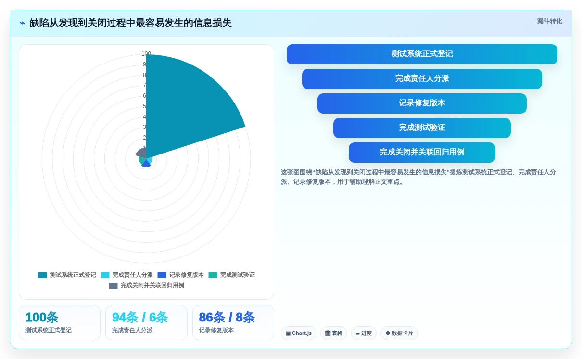Toggle 完成关闭并关联回归用例 legend color box

113,286
